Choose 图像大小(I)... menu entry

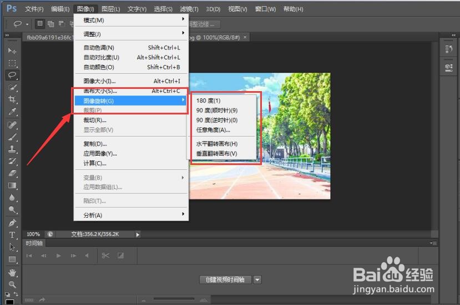(131, 81)
